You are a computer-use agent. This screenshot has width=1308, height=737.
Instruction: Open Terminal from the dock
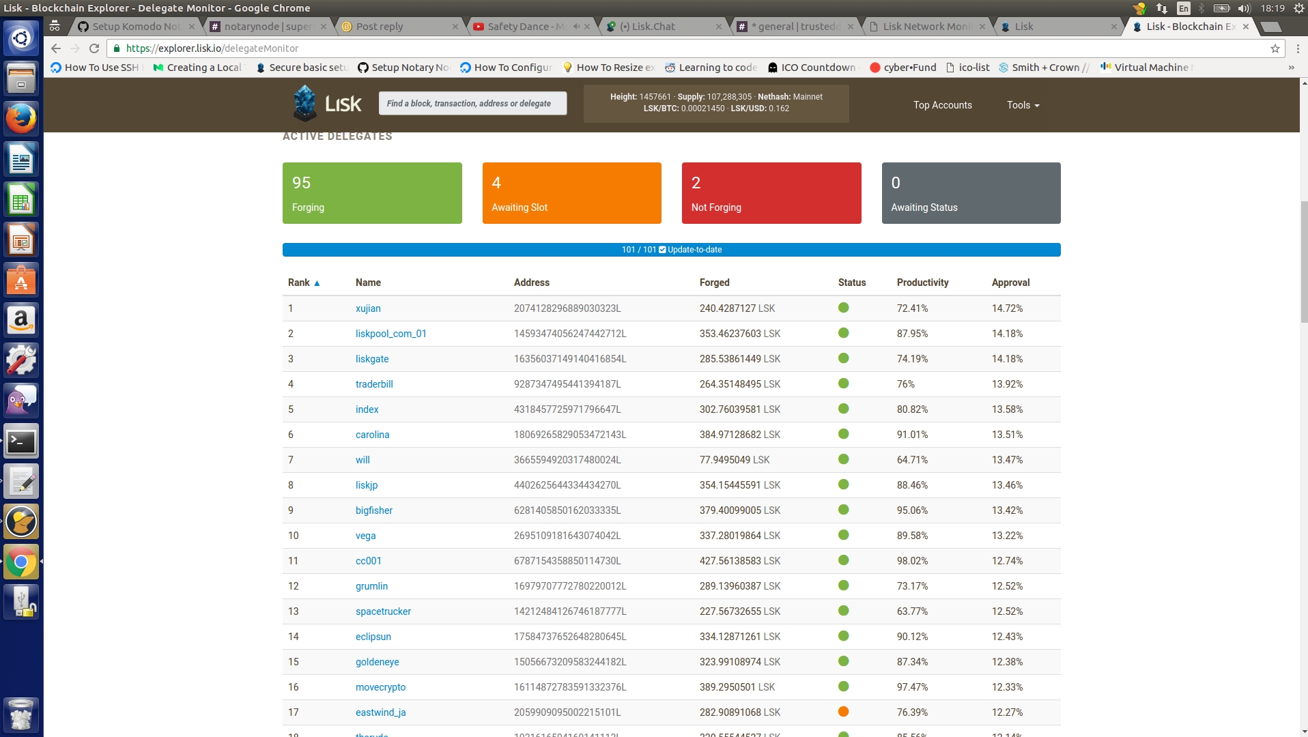(x=21, y=442)
